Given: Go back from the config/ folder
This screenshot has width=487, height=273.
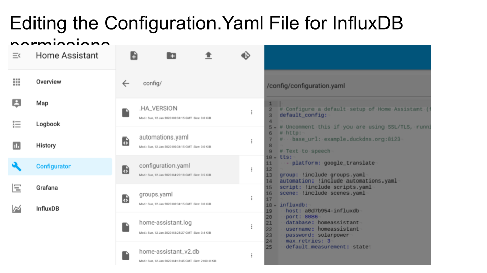Looking at the screenshot, I should [x=126, y=83].
